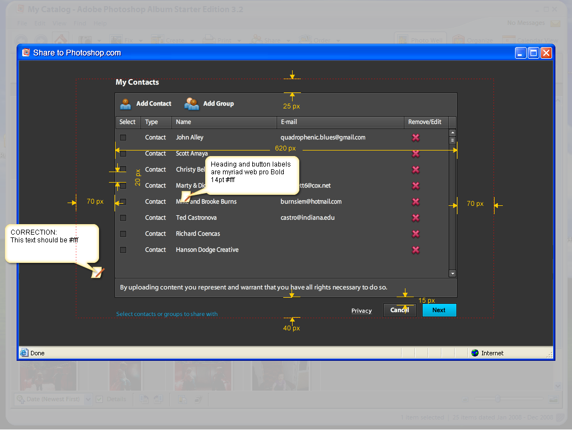Click the Add Group label

tap(219, 103)
